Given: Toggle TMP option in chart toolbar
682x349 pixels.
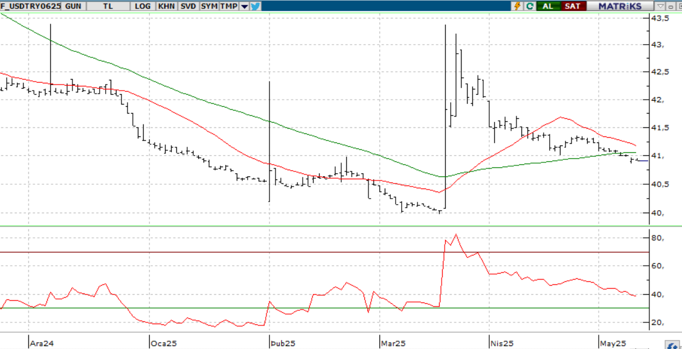Looking at the screenshot, I should (229, 6).
